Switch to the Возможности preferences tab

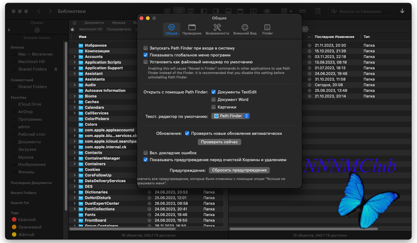click(x=217, y=29)
